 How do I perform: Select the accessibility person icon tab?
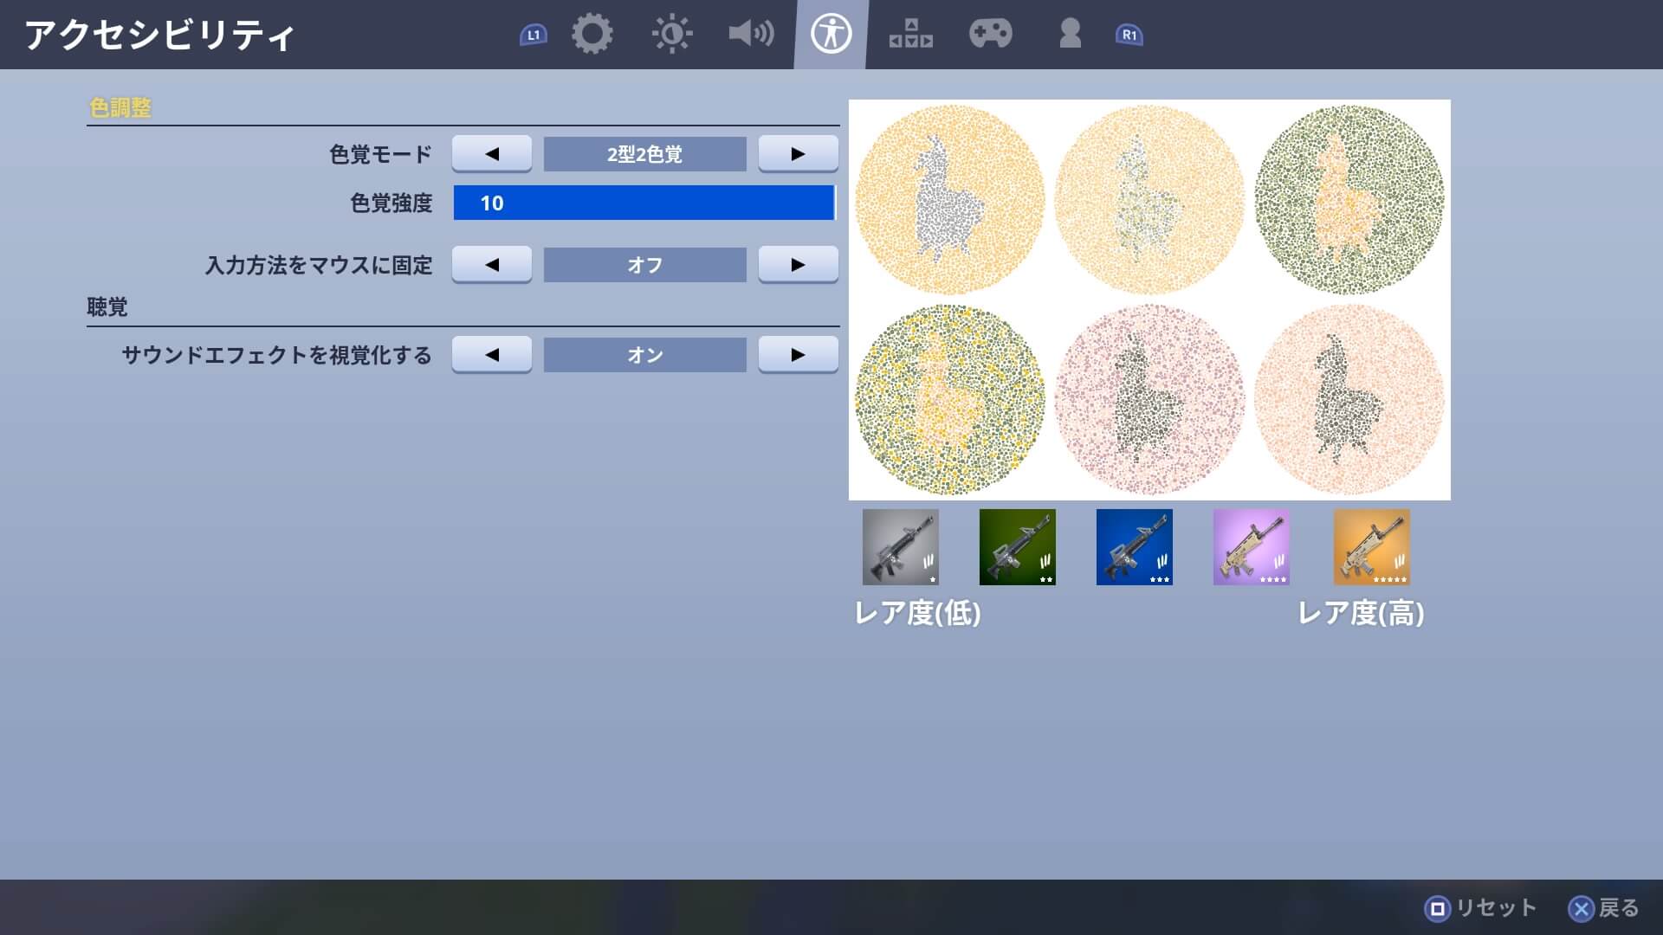(831, 35)
